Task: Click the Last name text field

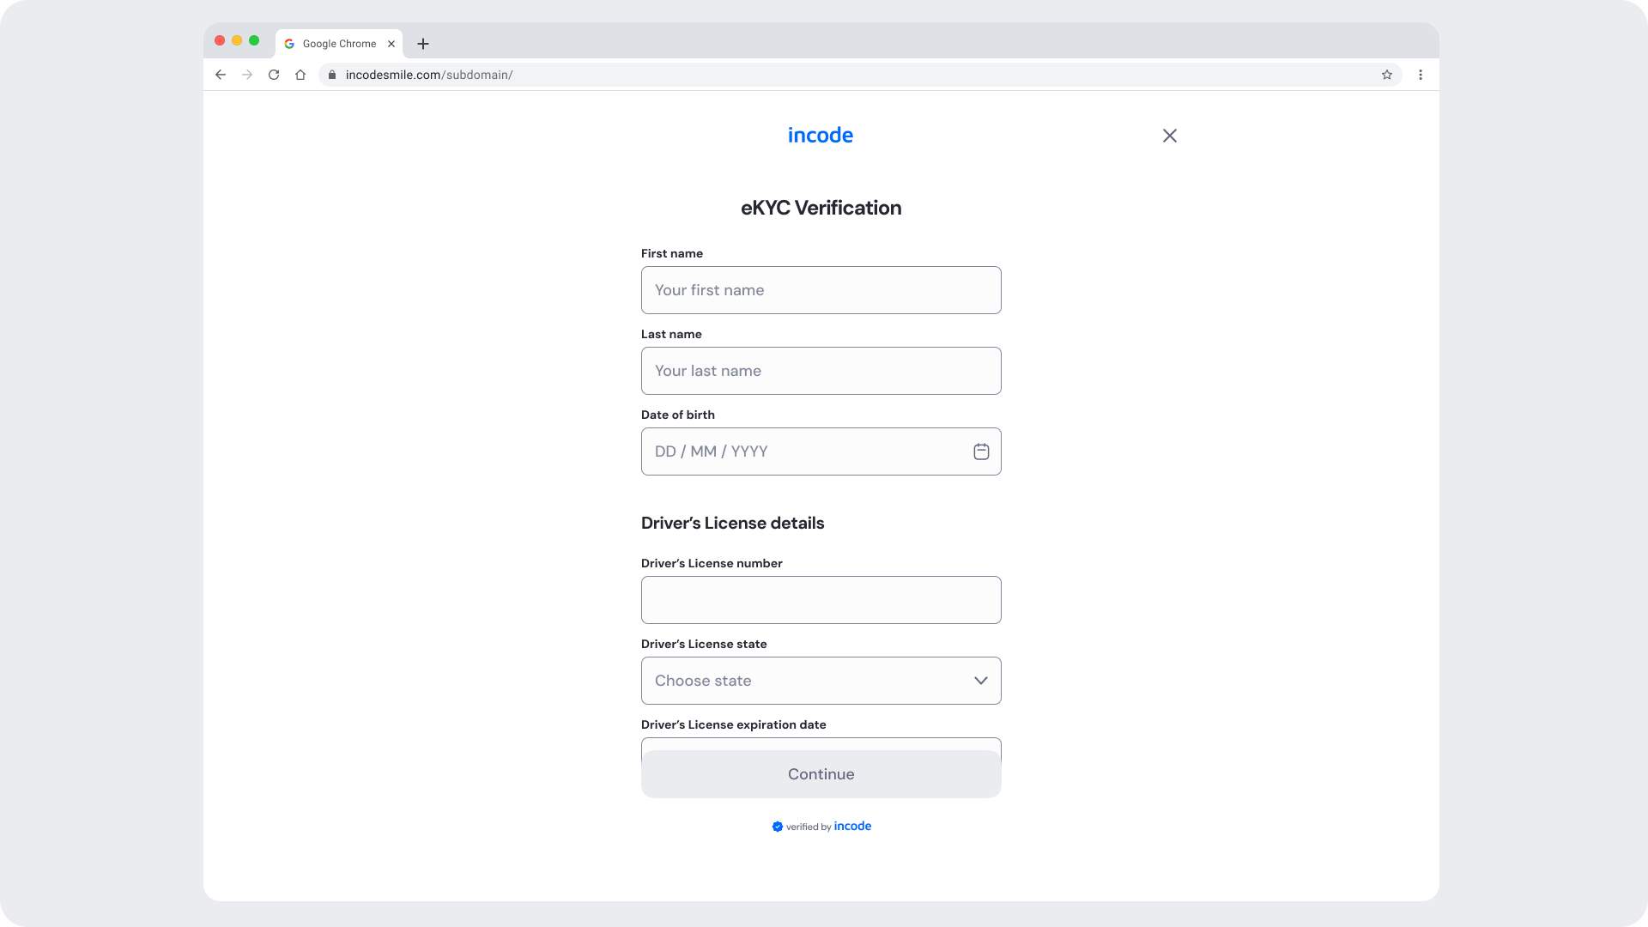Action: (821, 371)
